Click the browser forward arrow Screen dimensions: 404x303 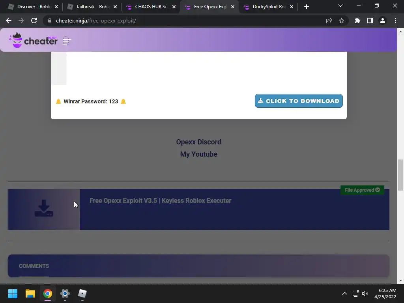pyautogui.click(x=21, y=21)
